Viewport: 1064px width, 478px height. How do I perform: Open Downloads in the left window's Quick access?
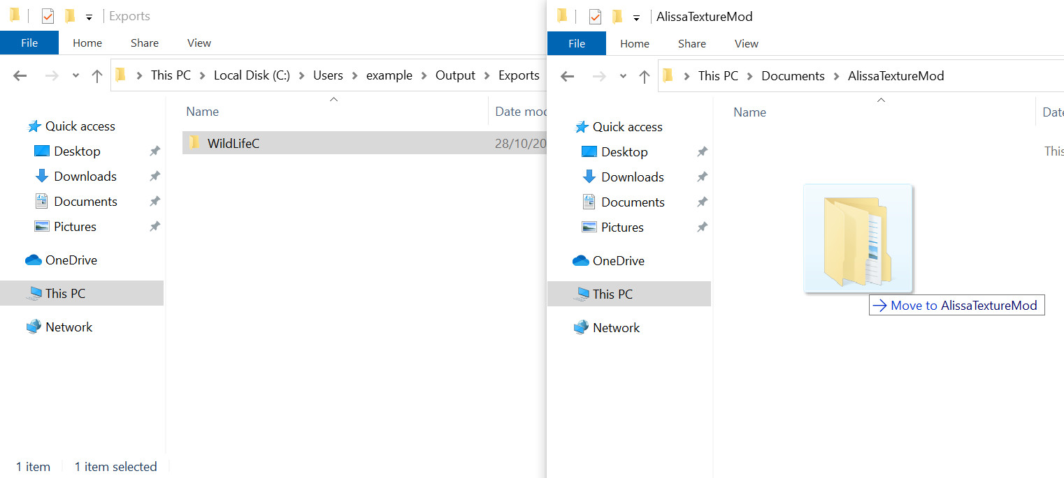[x=85, y=177]
